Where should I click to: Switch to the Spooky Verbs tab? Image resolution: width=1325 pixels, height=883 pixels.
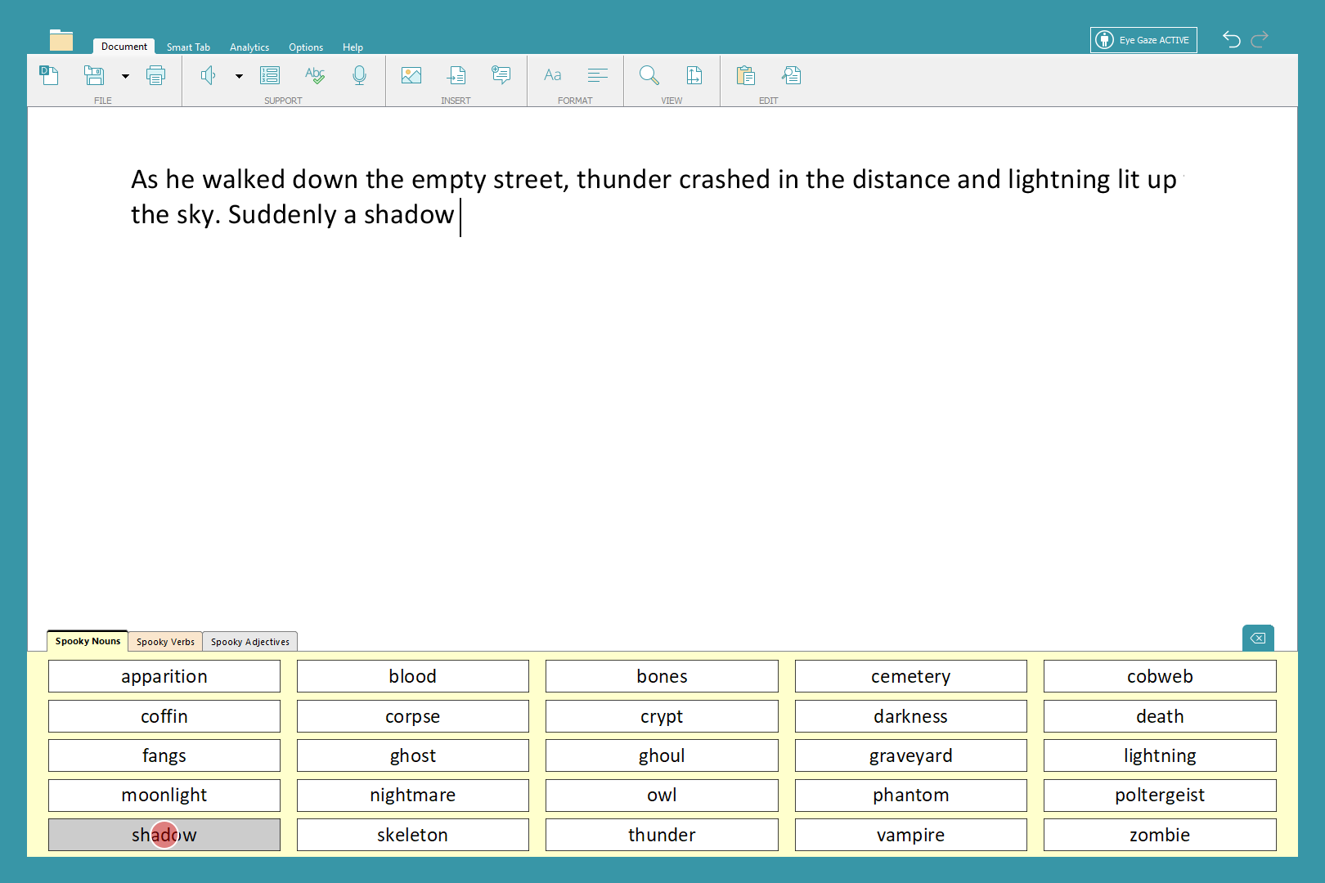point(165,642)
